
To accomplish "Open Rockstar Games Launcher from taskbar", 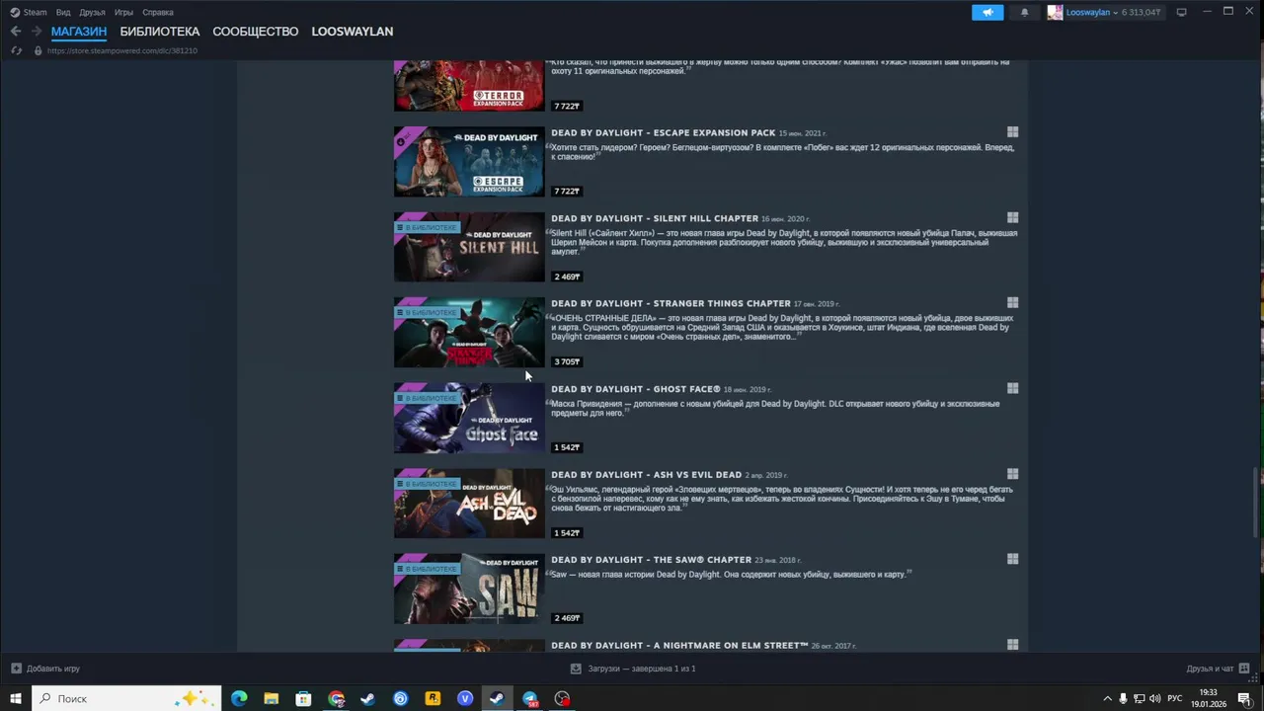I will tap(433, 698).
